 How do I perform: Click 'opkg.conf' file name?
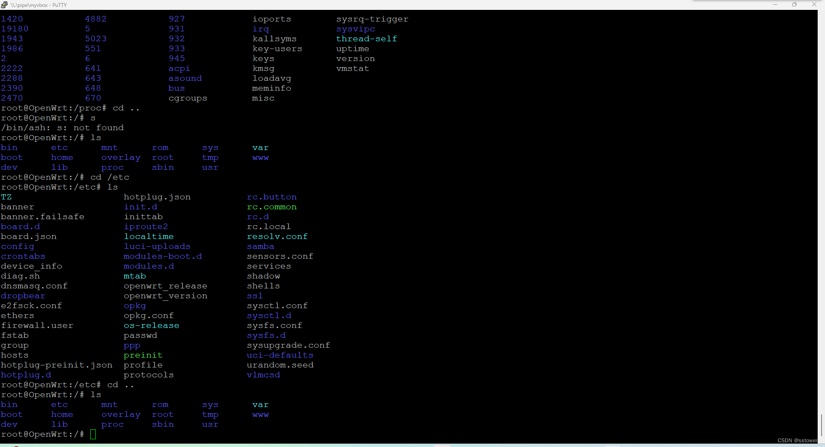[x=149, y=315]
